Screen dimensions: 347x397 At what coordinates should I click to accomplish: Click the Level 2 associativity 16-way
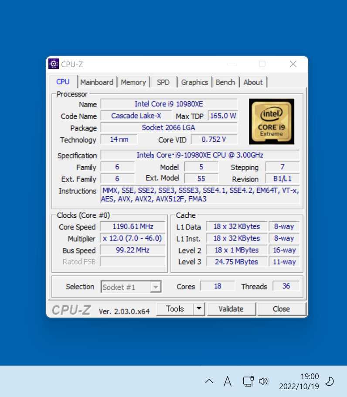pyautogui.click(x=284, y=250)
